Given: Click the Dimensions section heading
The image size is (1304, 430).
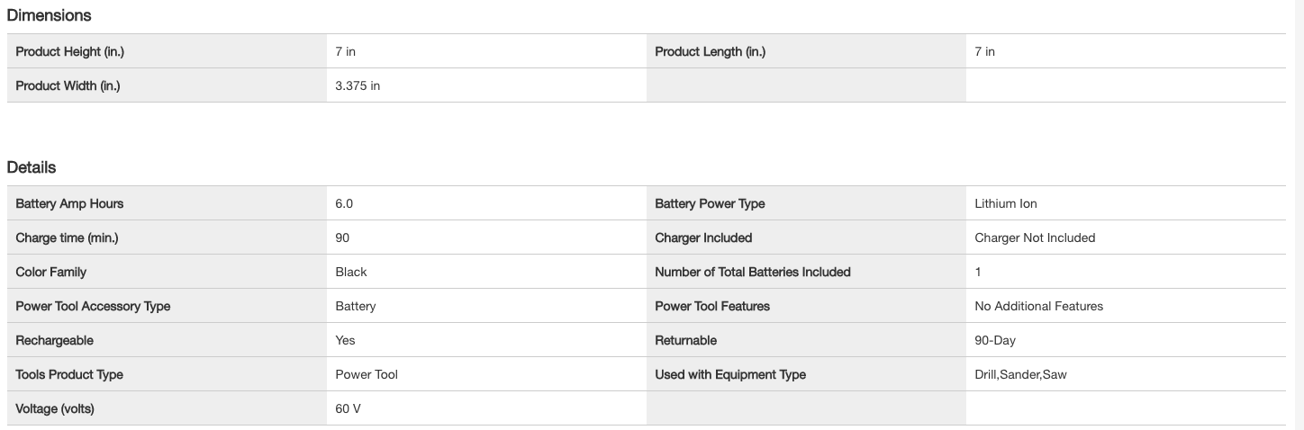Looking at the screenshot, I should (x=49, y=15).
